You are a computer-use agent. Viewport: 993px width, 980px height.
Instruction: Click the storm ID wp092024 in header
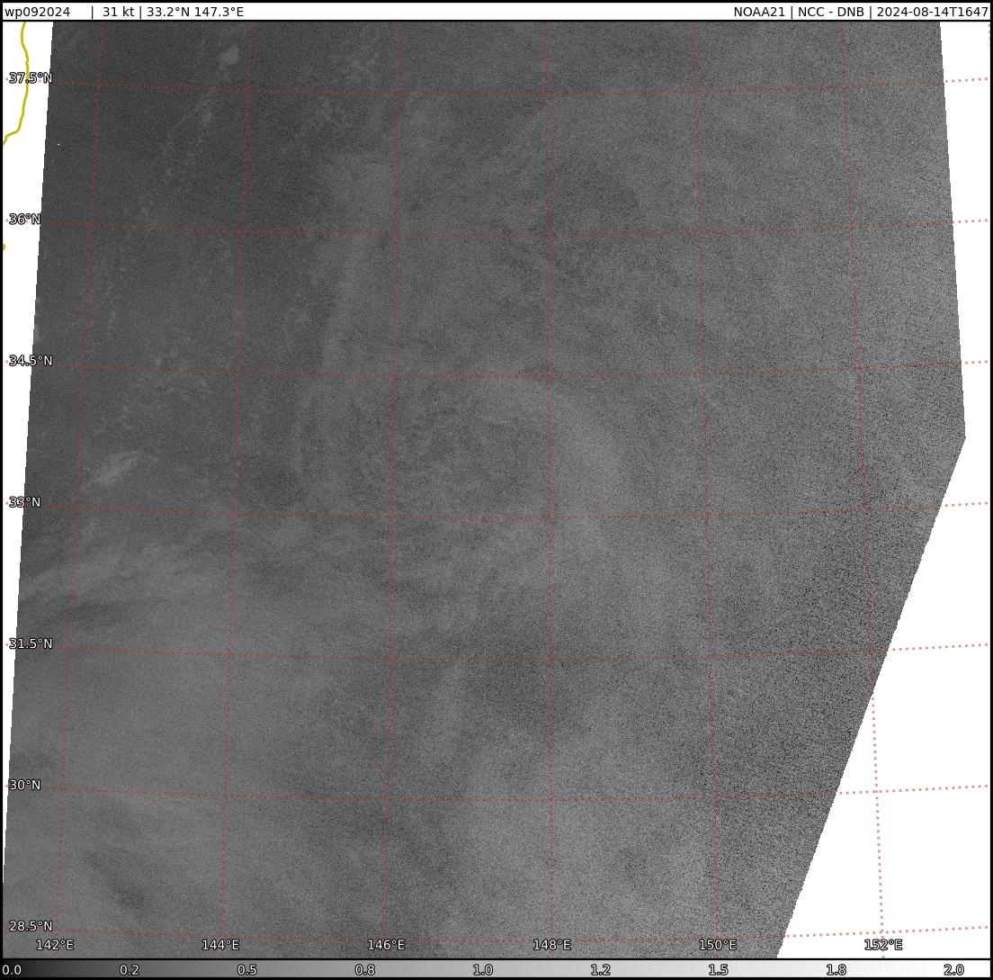pyautogui.click(x=38, y=12)
